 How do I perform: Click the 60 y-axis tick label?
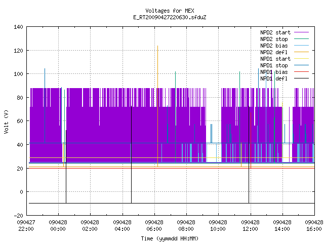coord(20,121)
